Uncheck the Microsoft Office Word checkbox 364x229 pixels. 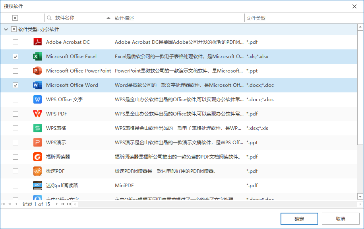(x=15, y=85)
